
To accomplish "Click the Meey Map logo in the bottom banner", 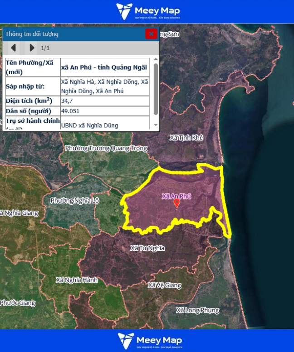I will tap(147, 341).
